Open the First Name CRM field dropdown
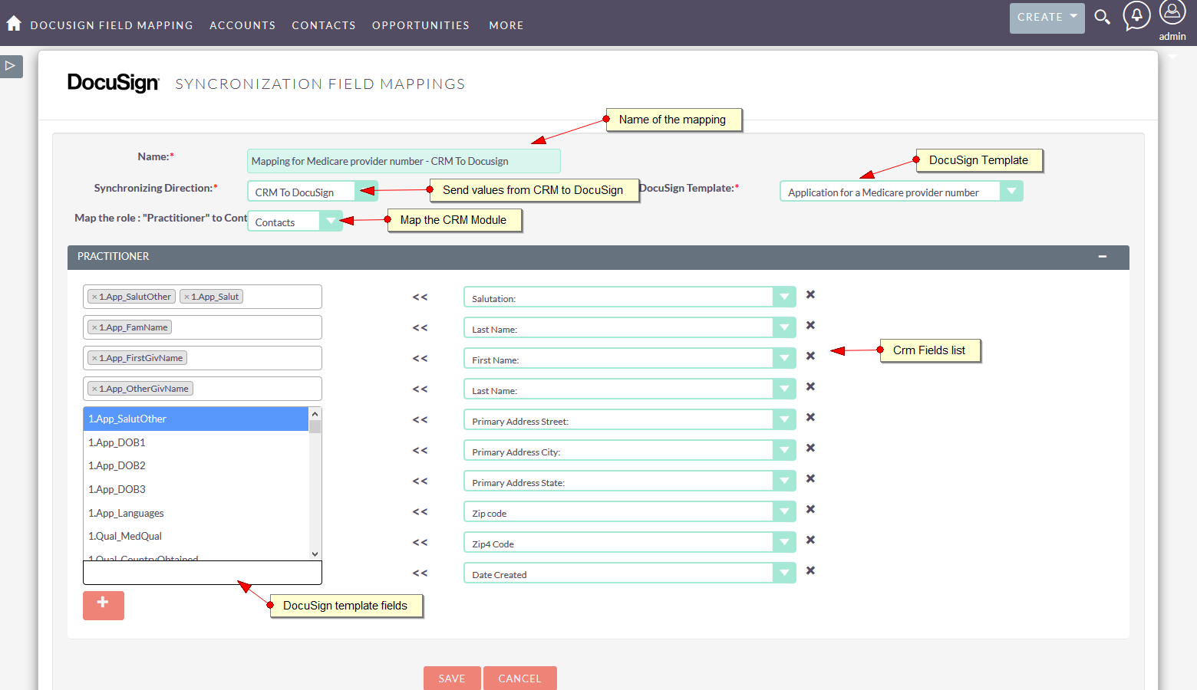This screenshot has height=690, width=1197. (x=629, y=358)
